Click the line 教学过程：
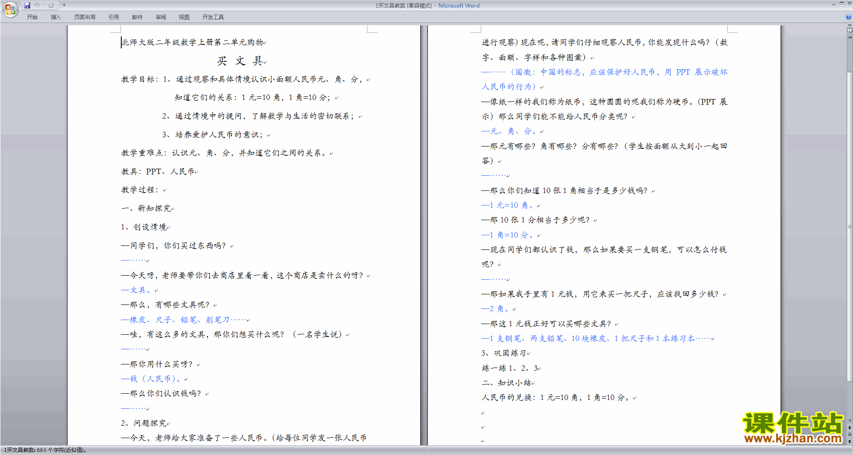This screenshot has width=853, height=455. coord(140,190)
